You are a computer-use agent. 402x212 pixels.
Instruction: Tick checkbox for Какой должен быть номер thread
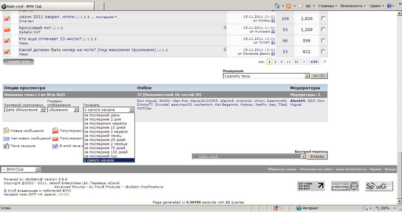323,51
